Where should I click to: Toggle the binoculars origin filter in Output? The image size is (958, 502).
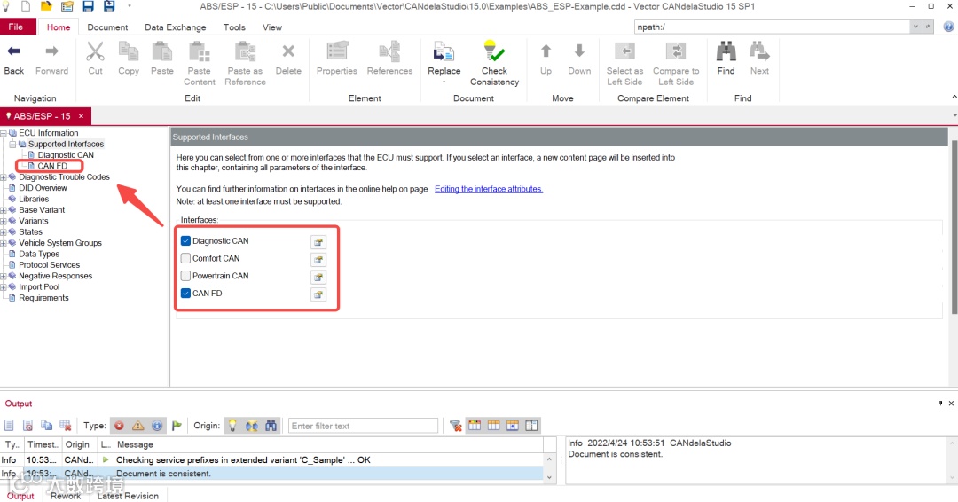click(x=271, y=426)
